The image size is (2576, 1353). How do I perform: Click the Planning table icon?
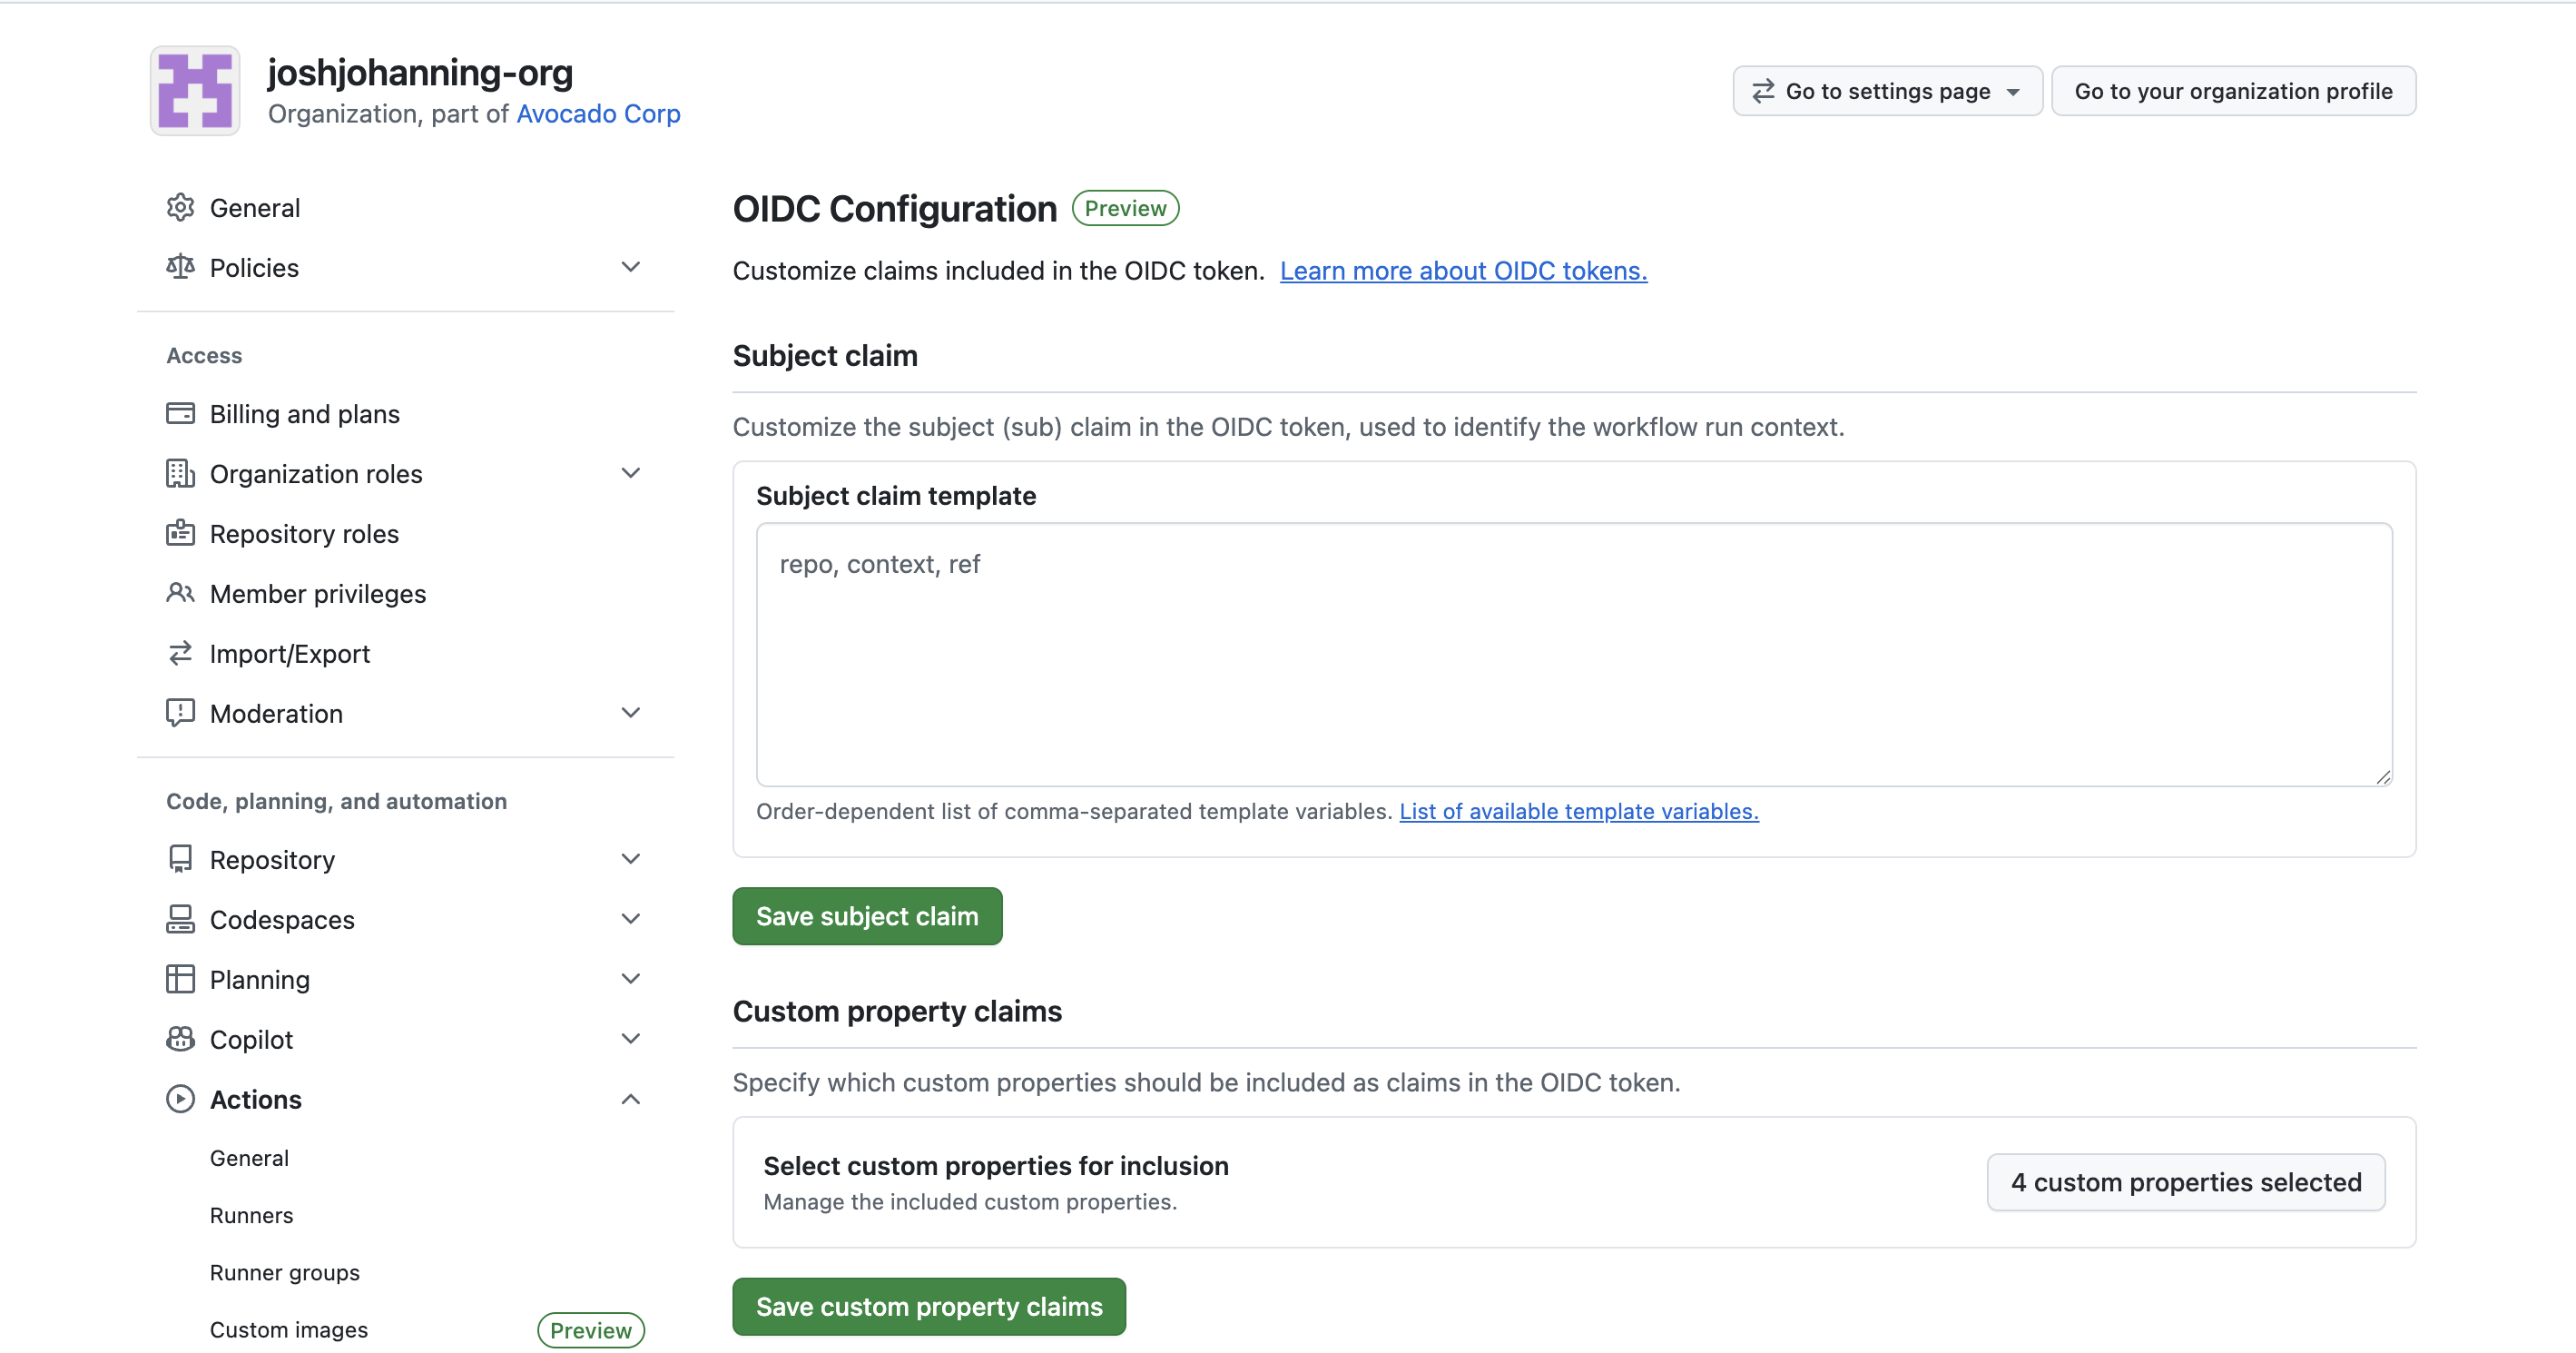[x=180, y=979]
